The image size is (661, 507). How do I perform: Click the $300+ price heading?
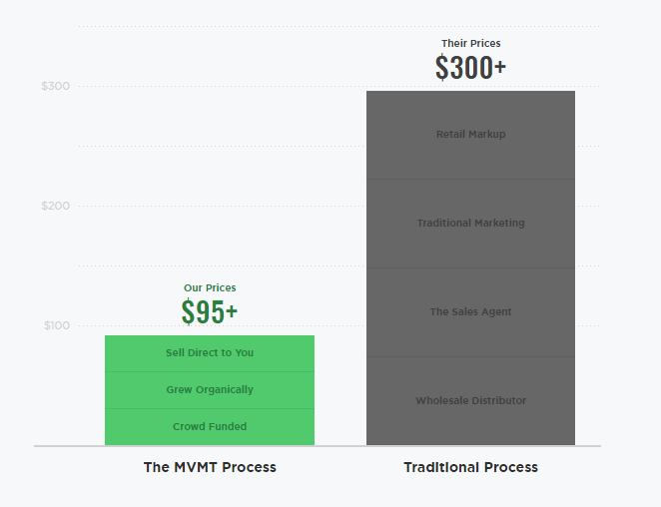coord(470,67)
